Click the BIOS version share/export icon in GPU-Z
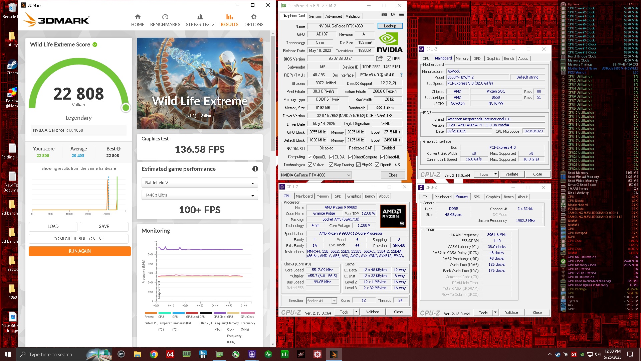The image size is (641, 361). [x=379, y=58]
